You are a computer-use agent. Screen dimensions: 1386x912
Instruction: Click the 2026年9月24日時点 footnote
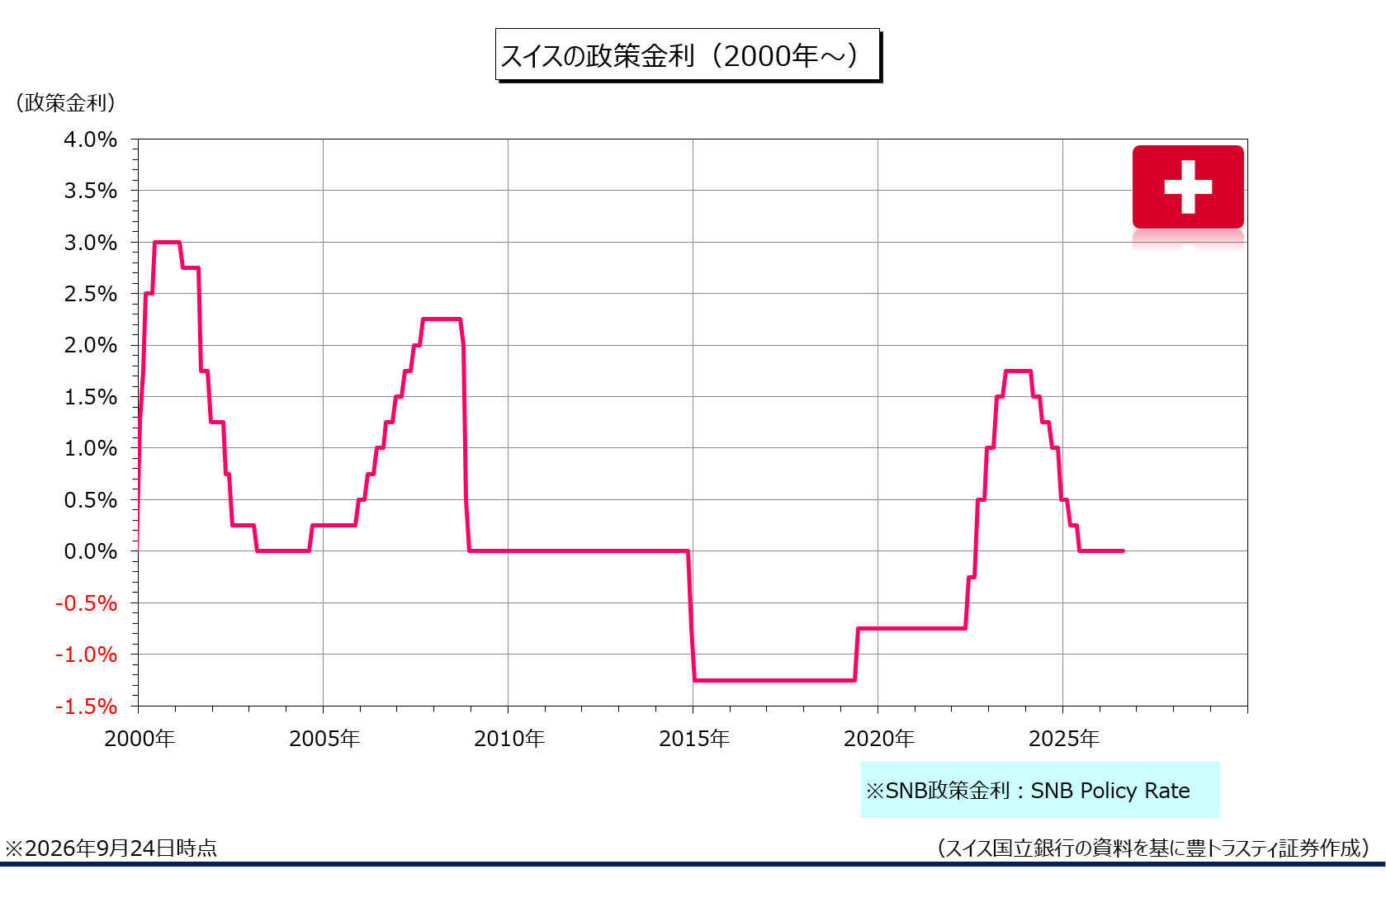(111, 848)
